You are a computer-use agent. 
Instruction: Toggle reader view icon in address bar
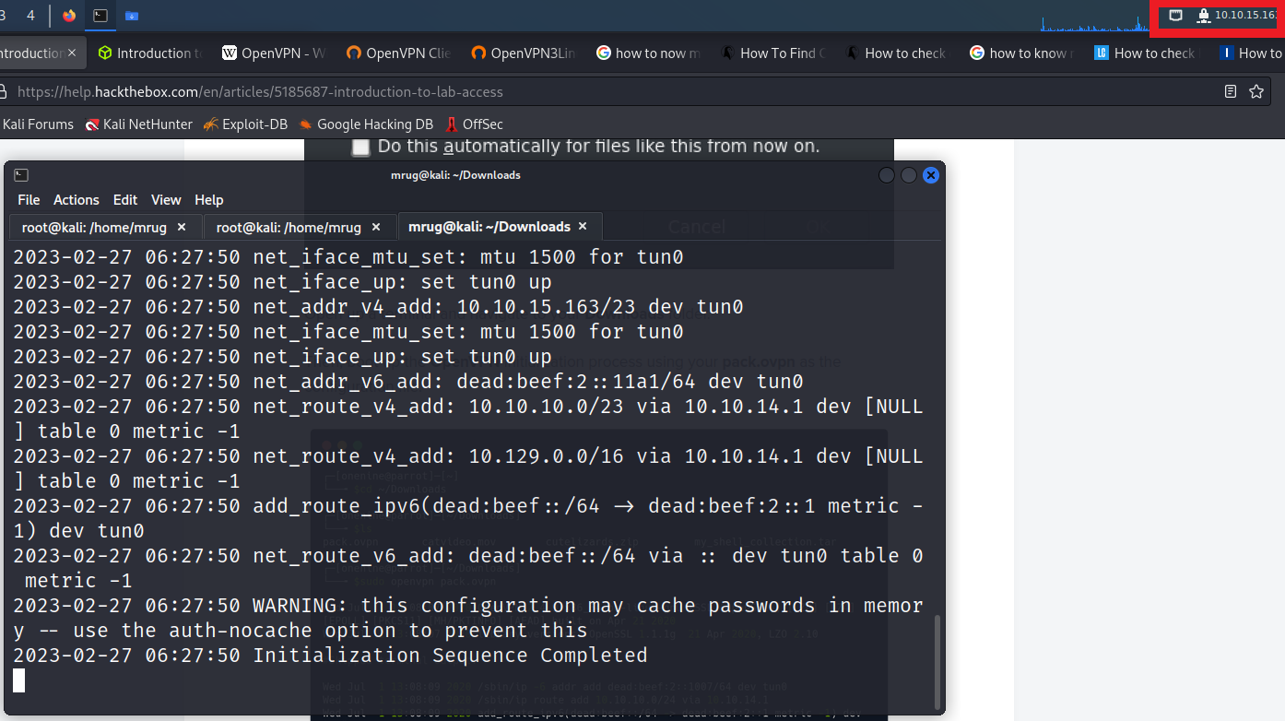click(x=1231, y=91)
